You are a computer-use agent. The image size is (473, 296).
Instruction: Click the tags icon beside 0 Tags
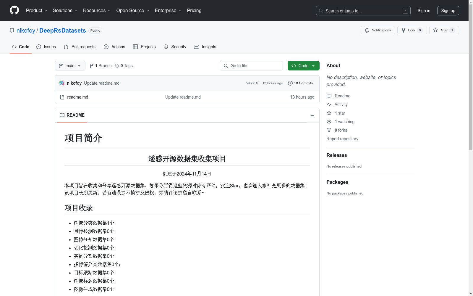click(117, 66)
